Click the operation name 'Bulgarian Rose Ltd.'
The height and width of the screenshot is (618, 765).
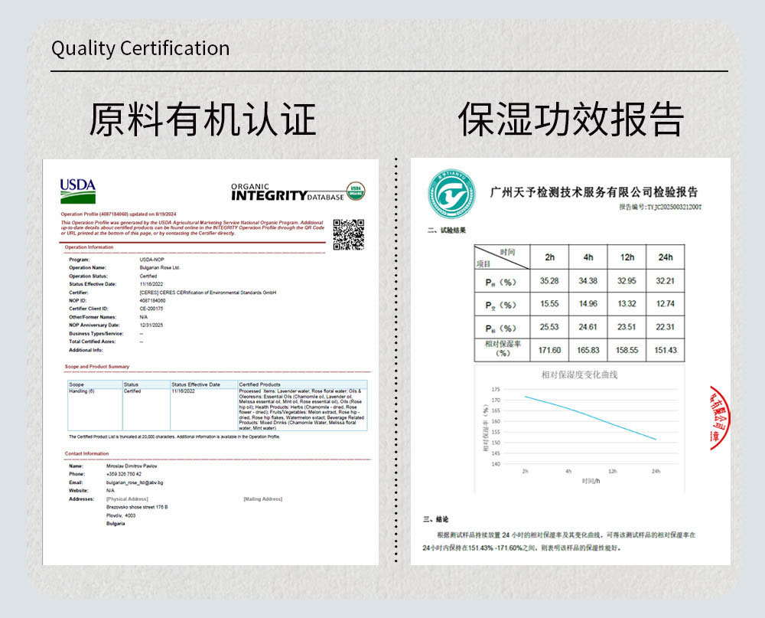[x=160, y=268]
